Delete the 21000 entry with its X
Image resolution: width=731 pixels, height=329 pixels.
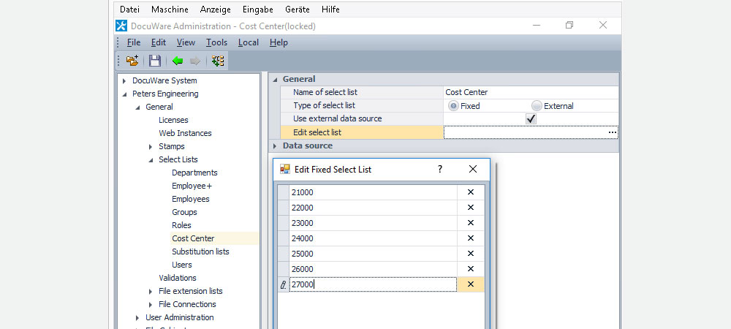click(470, 192)
